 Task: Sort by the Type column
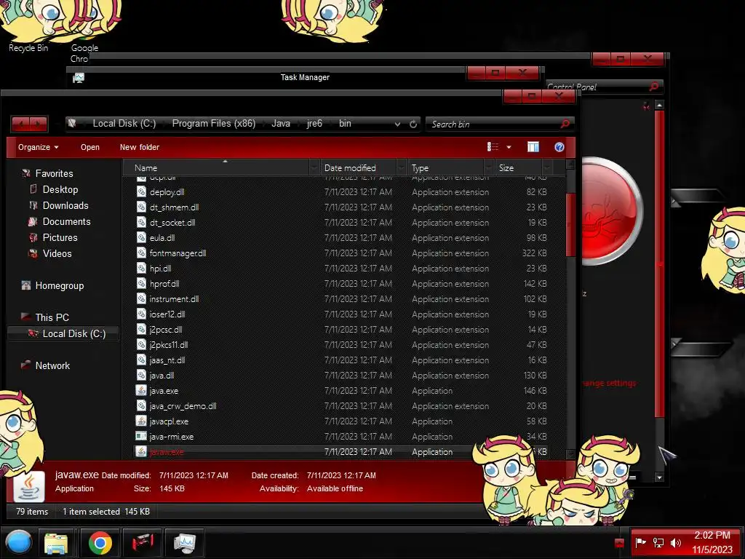tap(446, 168)
